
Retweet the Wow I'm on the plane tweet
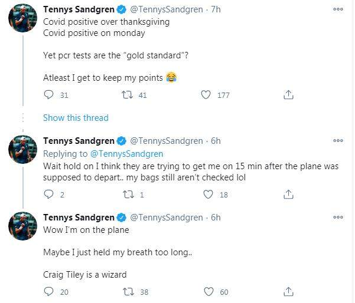(125, 292)
